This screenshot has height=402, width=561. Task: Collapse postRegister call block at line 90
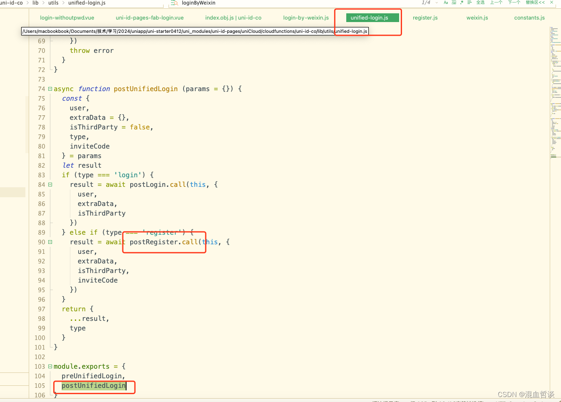[x=50, y=242]
